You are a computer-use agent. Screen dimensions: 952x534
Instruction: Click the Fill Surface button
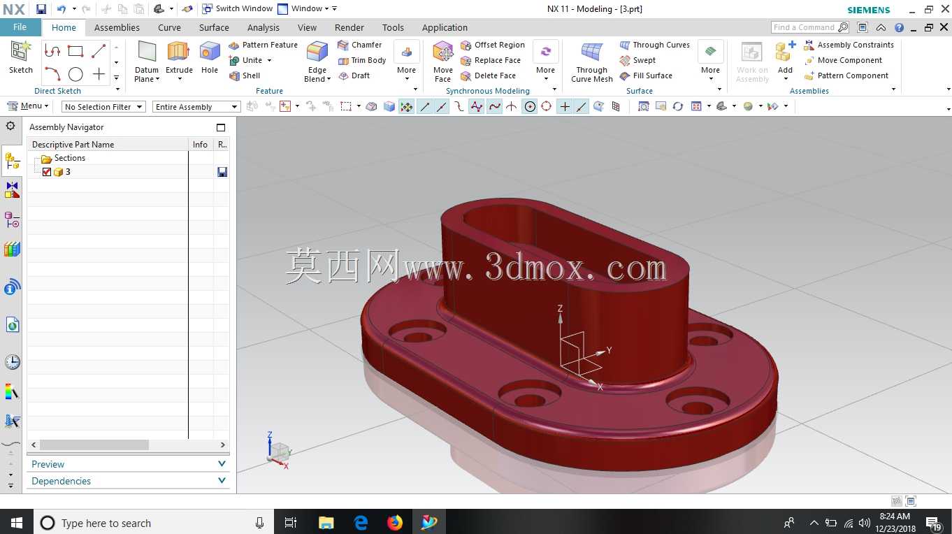click(646, 75)
